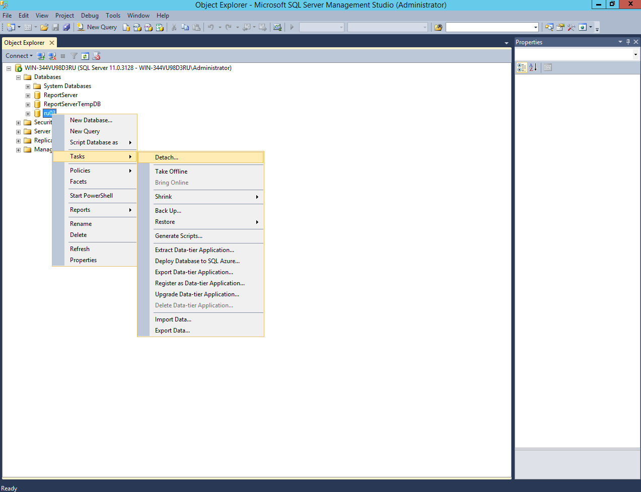
Task: Click the Activity Monitor toolbar icon
Action: pyautogui.click(x=277, y=27)
